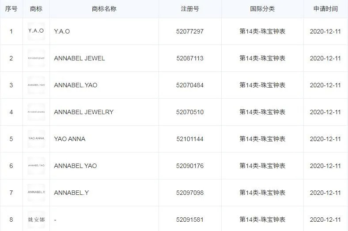The image size is (348, 231).
Task: Click the ANNABEL.Y trademark name
Action: click(x=71, y=193)
